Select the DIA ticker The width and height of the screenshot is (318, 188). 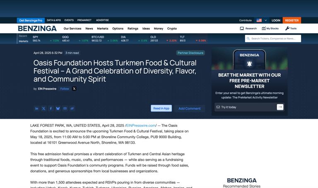coord(134,39)
